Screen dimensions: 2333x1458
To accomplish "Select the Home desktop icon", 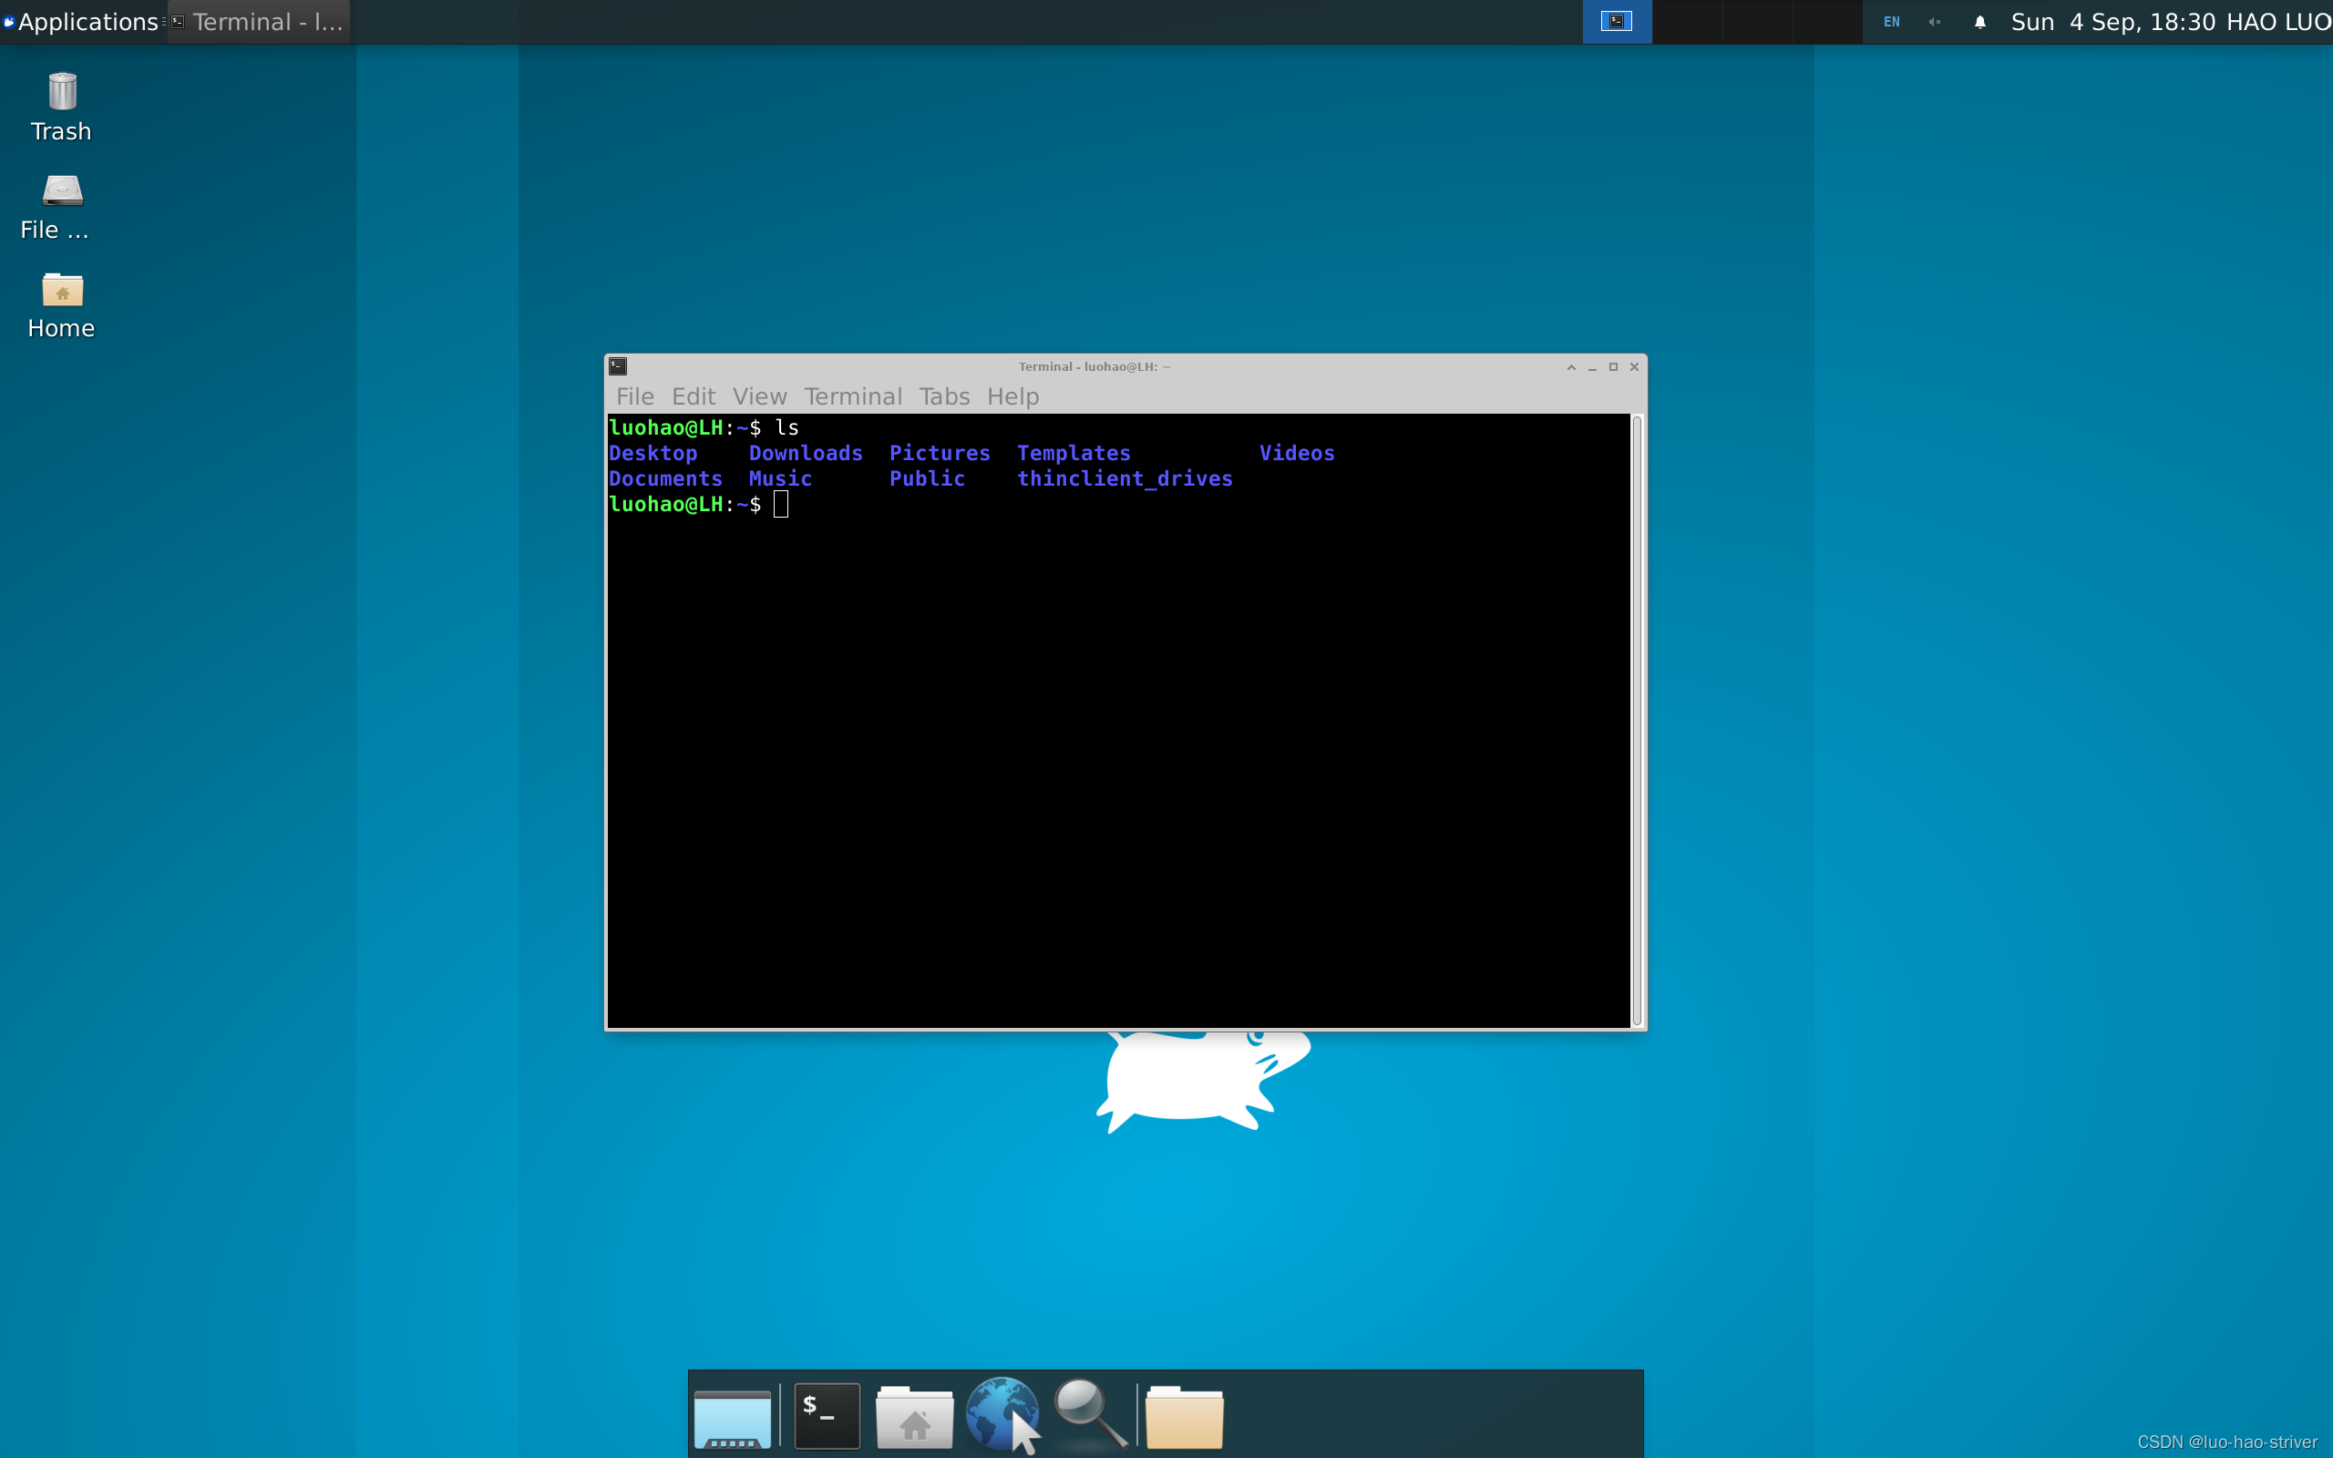I will pyautogui.click(x=62, y=305).
